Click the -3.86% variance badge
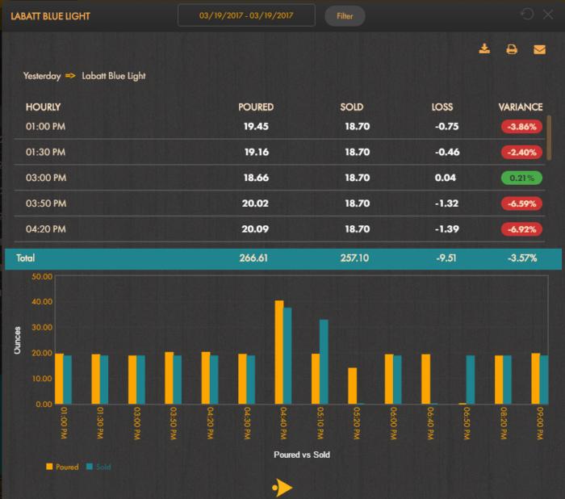 pyautogui.click(x=521, y=127)
